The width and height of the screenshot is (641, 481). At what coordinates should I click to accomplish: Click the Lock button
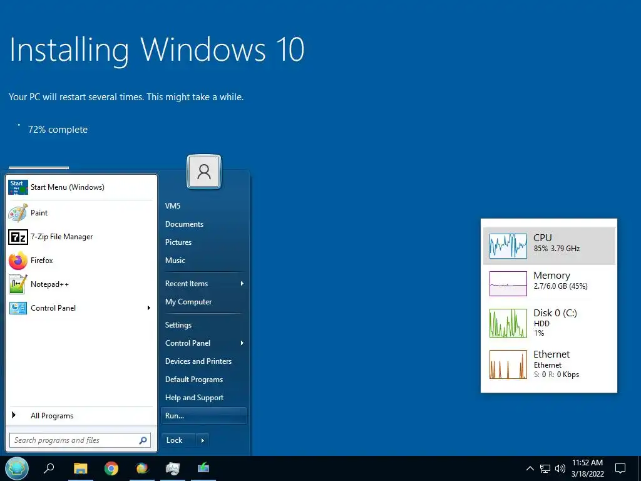(x=178, y=440)
